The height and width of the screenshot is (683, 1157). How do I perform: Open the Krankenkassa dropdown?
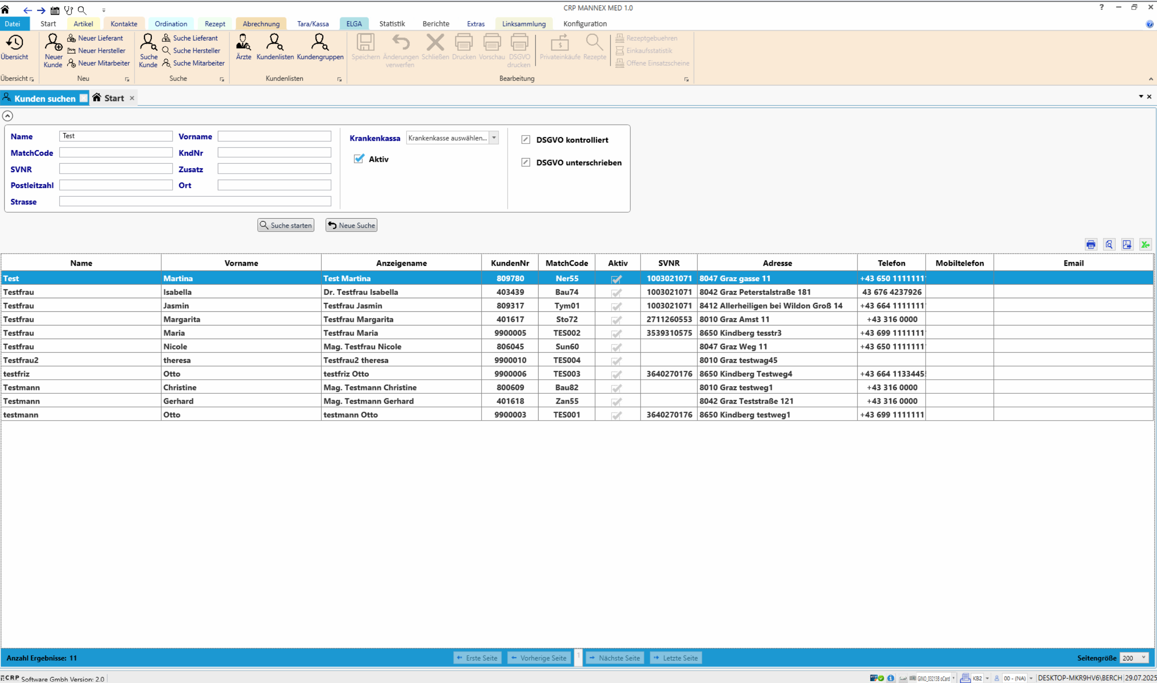click(494, 138)
